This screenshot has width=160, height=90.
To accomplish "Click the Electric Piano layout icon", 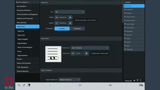I will 125,28.
